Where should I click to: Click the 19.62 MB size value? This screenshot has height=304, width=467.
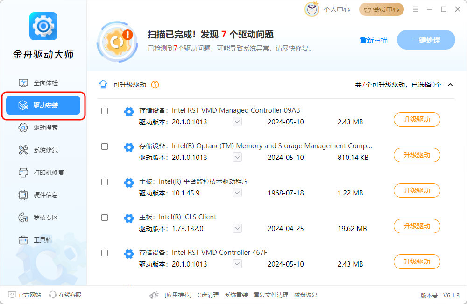click(x=352, y=229)
